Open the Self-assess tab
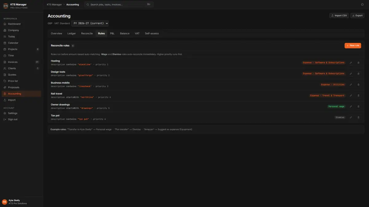The height and width of the screenshot is (207, 369). point(152,33)
